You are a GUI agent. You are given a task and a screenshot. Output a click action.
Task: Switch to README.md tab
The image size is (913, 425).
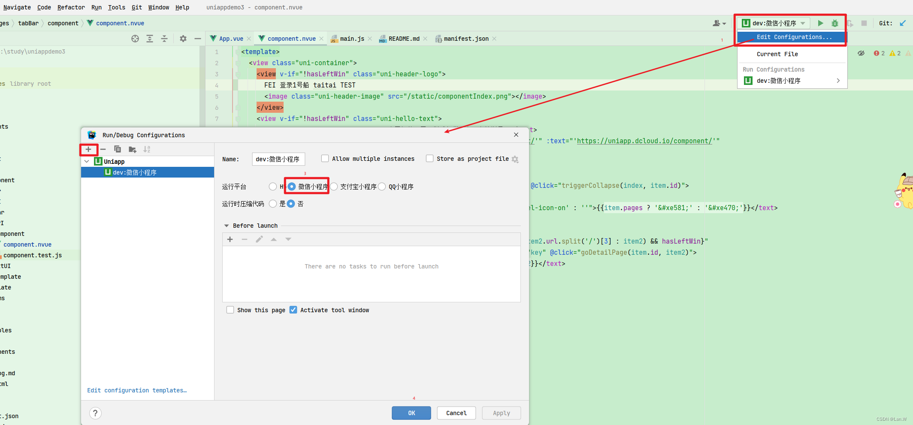[x=404, y=39]
